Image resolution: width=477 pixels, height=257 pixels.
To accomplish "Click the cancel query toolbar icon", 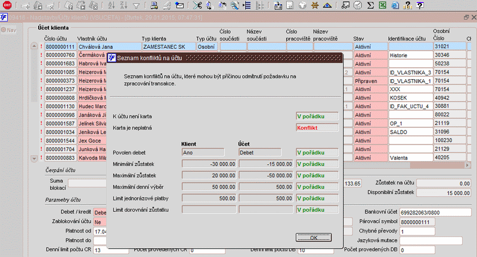I will click(x=94, y=5).
